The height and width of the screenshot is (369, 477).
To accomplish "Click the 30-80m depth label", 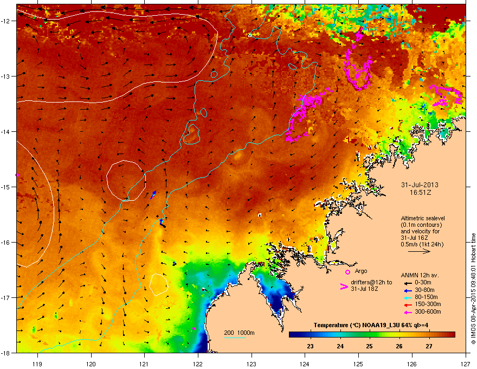I will [x=424, y=290].
